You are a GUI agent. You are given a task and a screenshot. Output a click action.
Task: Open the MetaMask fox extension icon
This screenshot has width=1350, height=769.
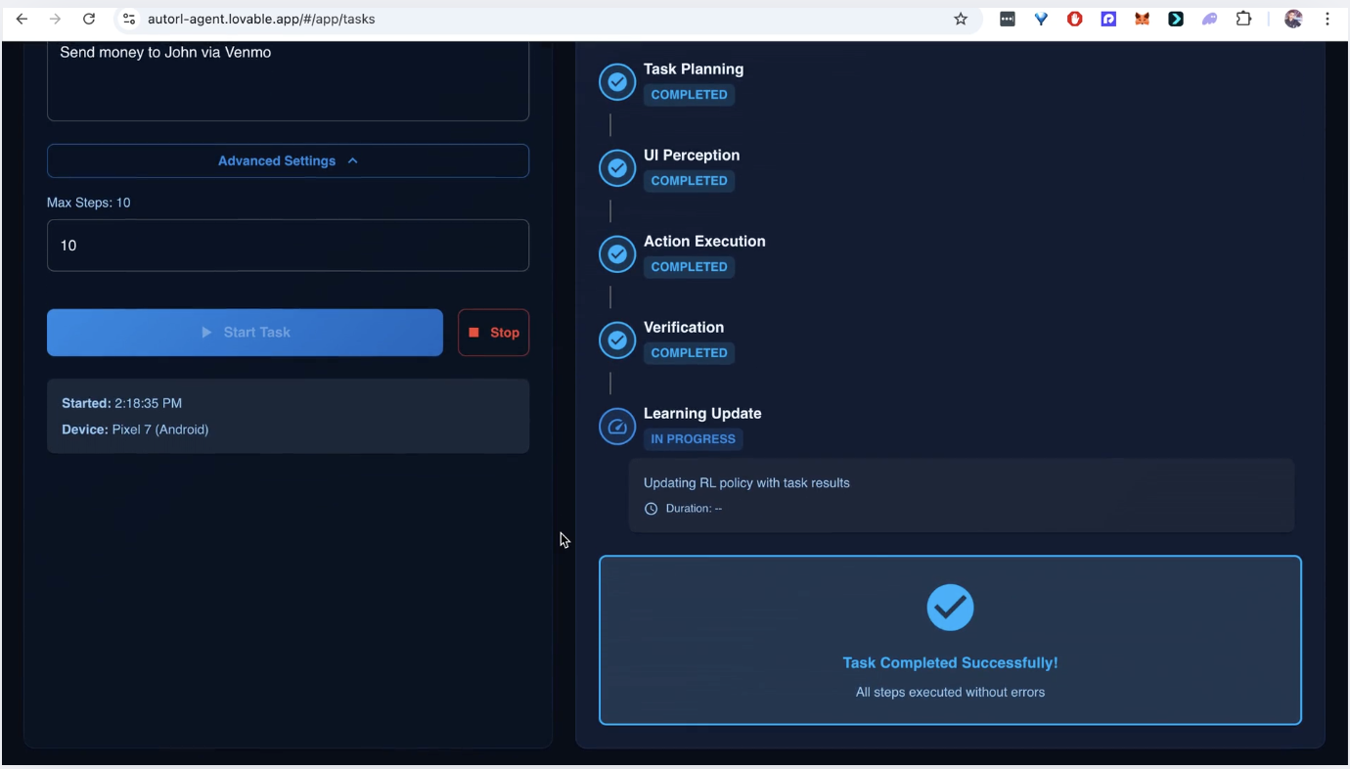1142,19
